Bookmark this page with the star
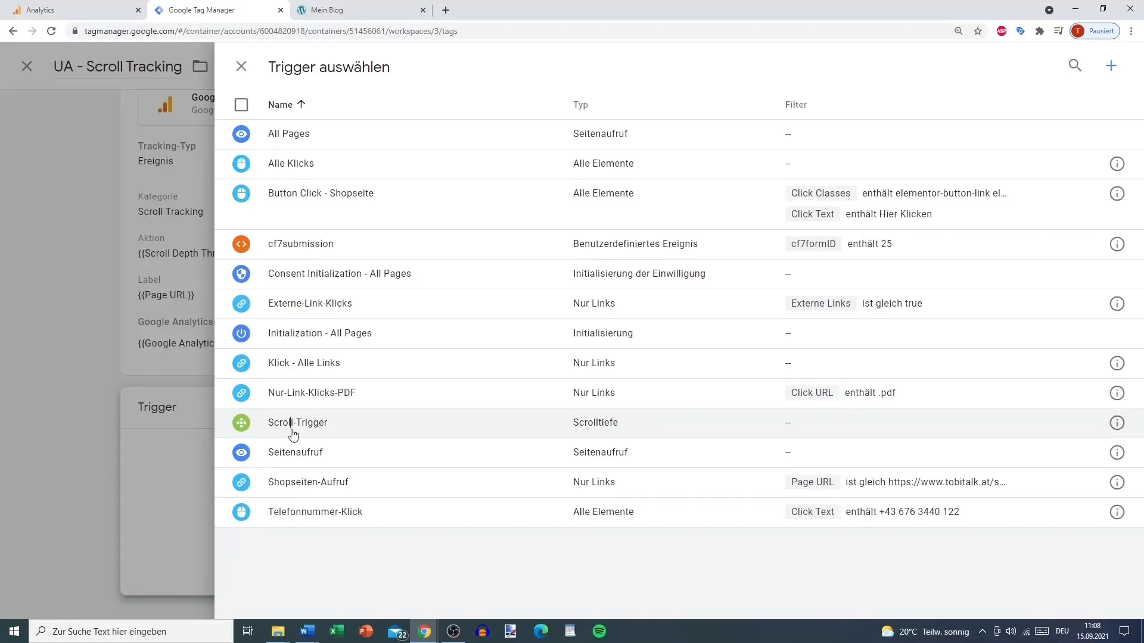 (x=978, y=31)
